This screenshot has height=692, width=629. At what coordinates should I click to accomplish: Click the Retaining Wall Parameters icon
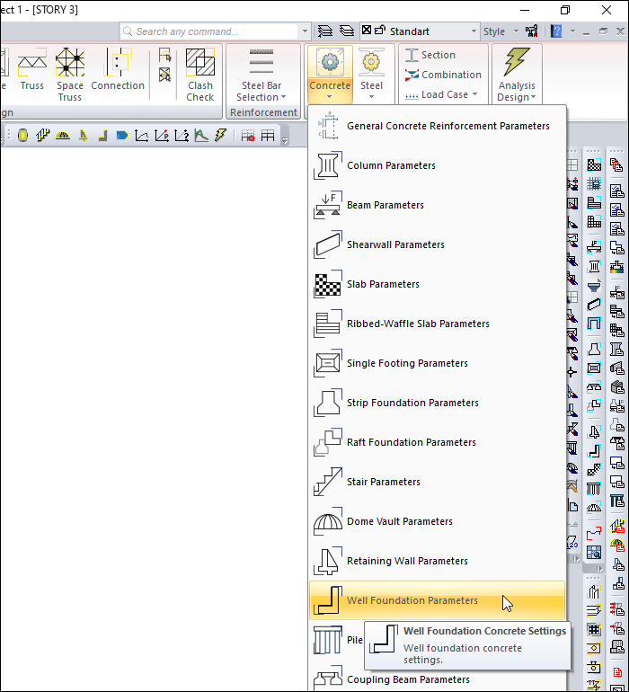(327, 561)
